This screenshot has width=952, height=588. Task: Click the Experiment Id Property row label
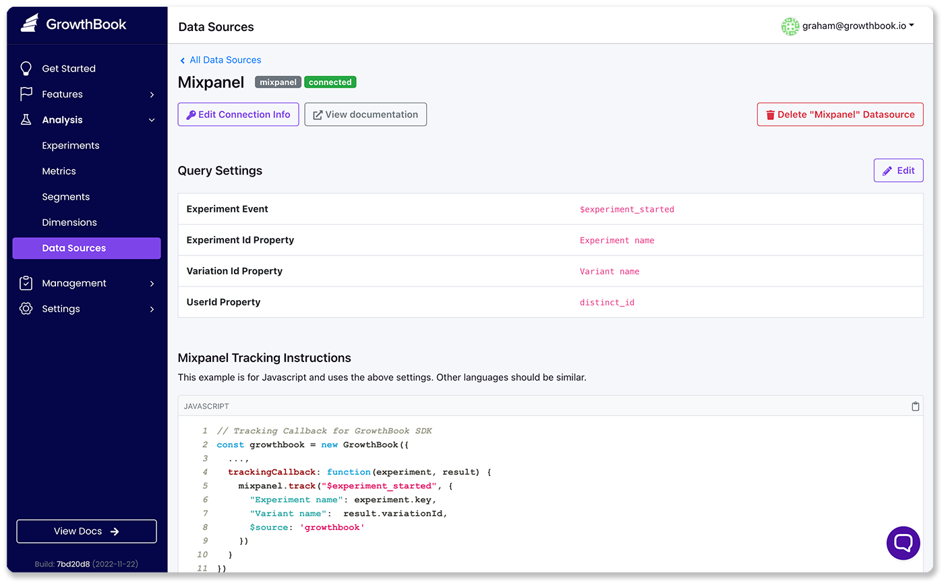coord(240,240)
